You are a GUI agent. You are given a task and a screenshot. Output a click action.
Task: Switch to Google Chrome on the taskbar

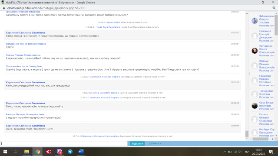(x=38, y=152)
